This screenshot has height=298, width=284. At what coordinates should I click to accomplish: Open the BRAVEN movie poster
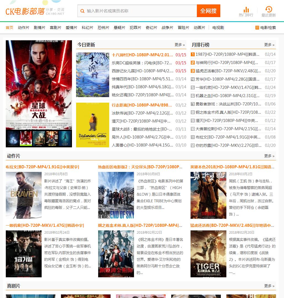click(x=23, y=195)
